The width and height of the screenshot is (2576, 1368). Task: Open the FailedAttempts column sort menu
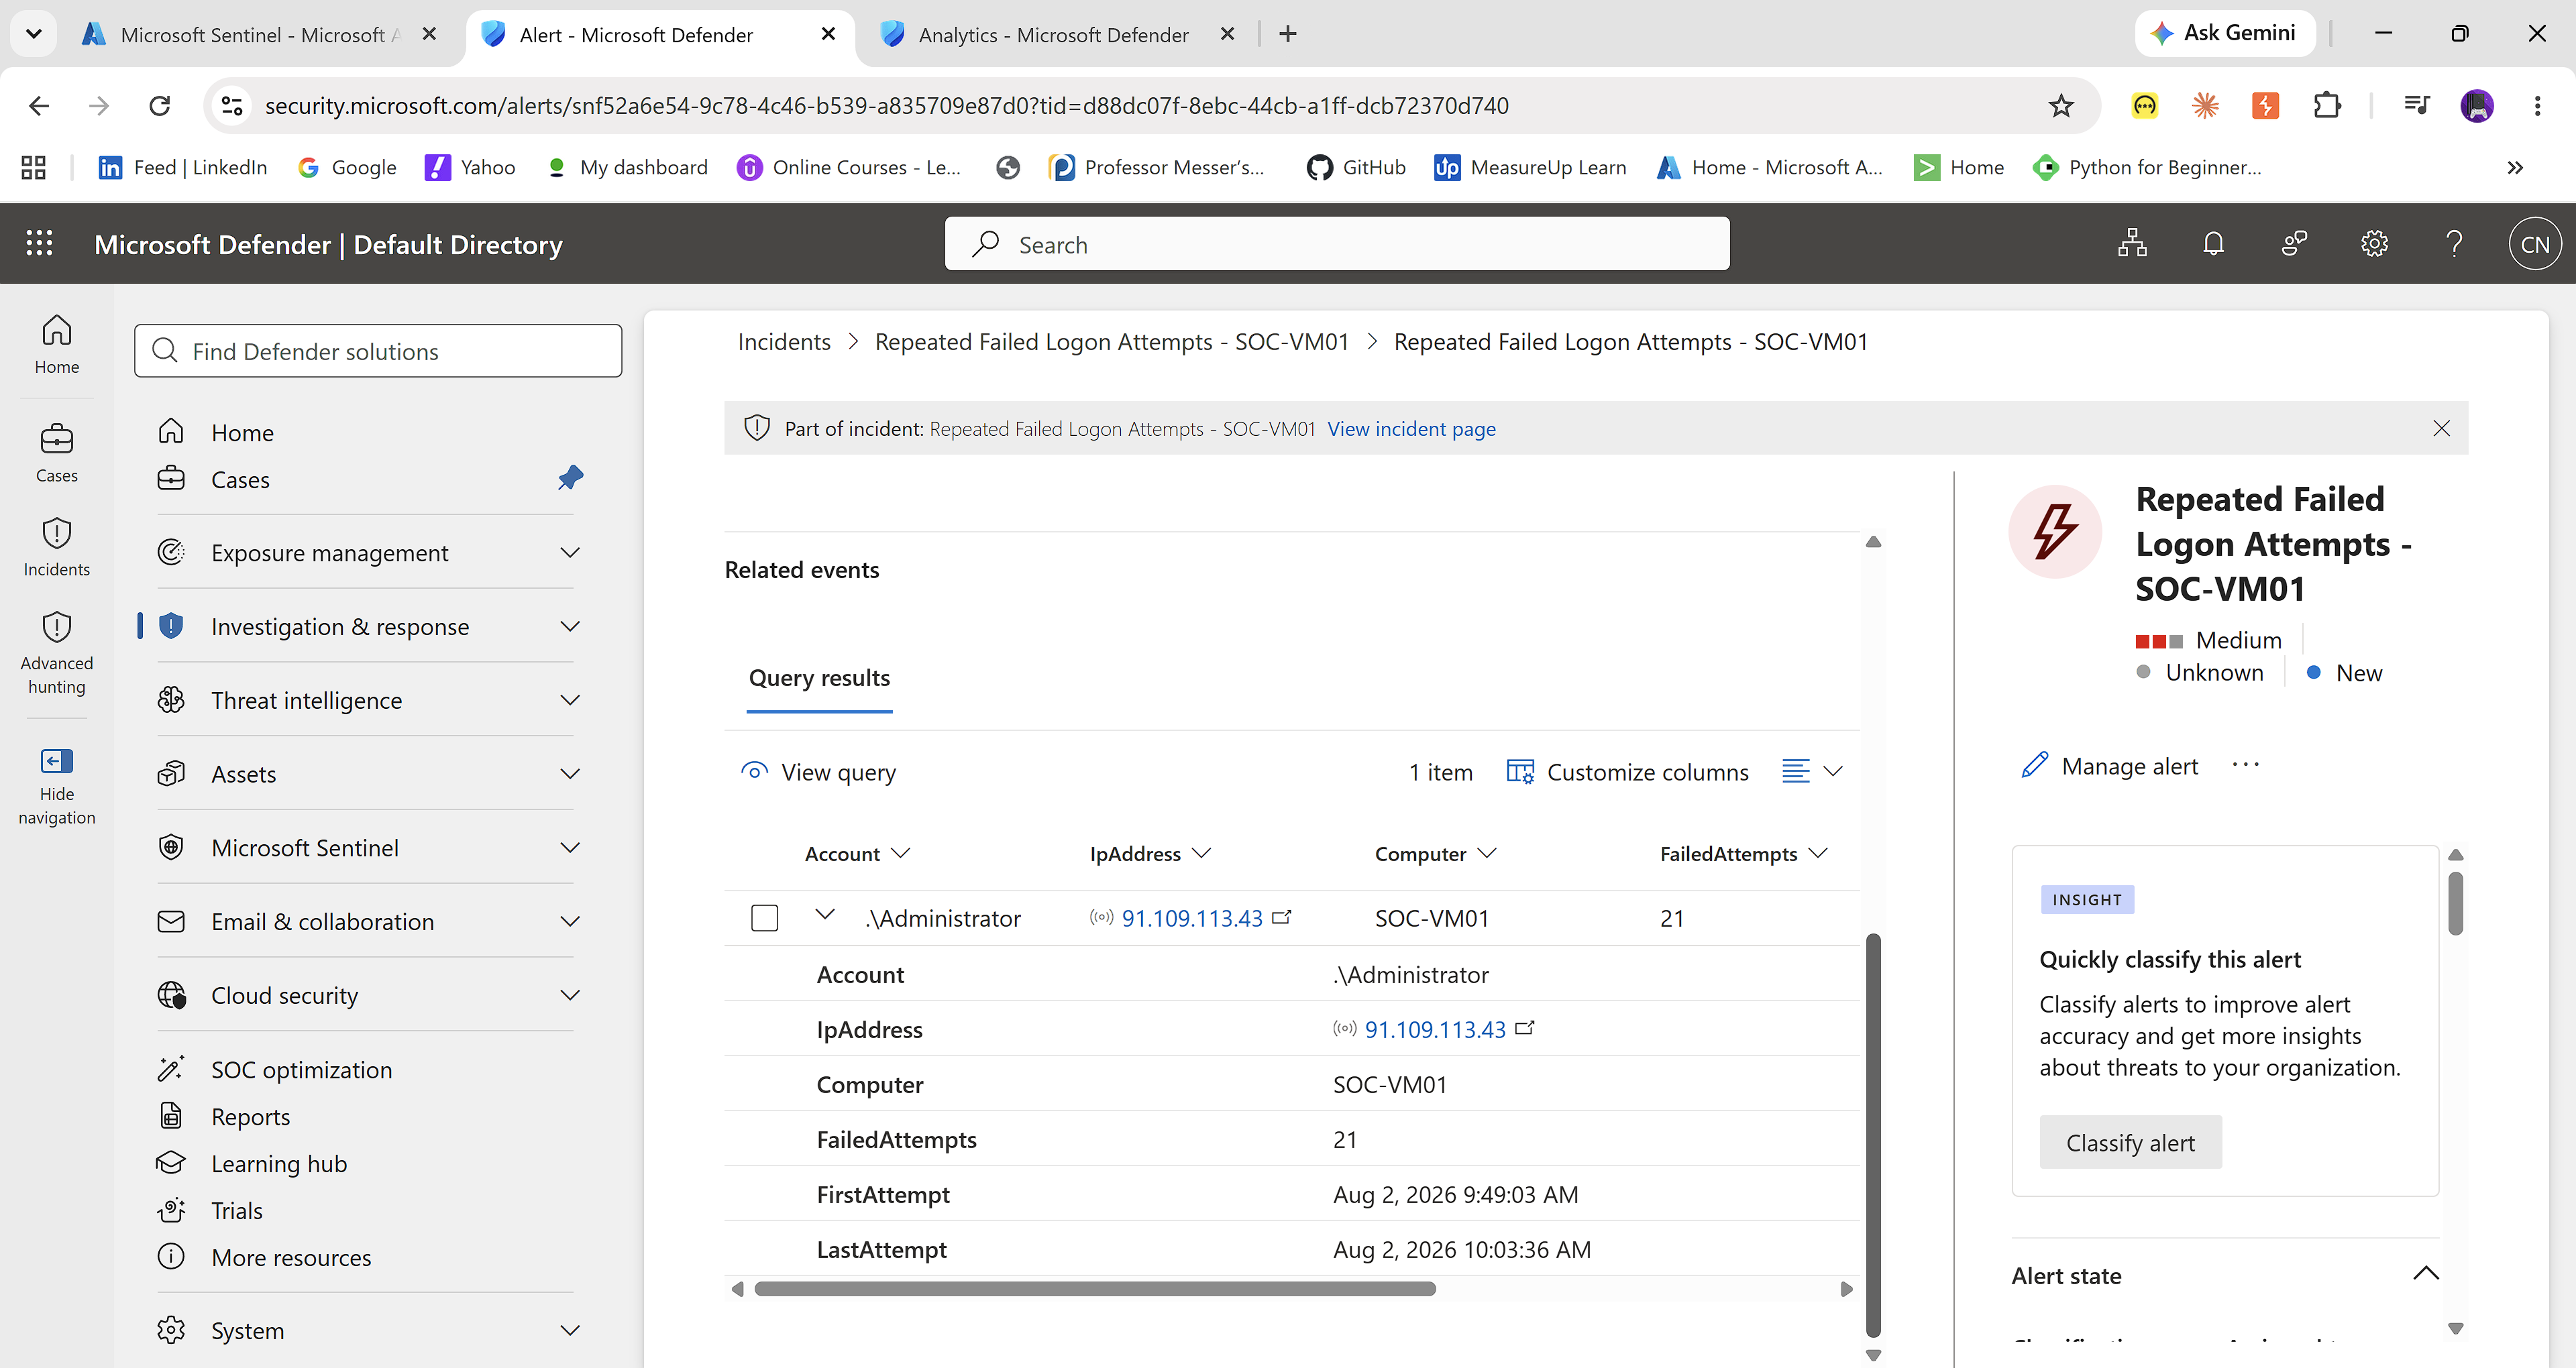(x=1818, y=853)
